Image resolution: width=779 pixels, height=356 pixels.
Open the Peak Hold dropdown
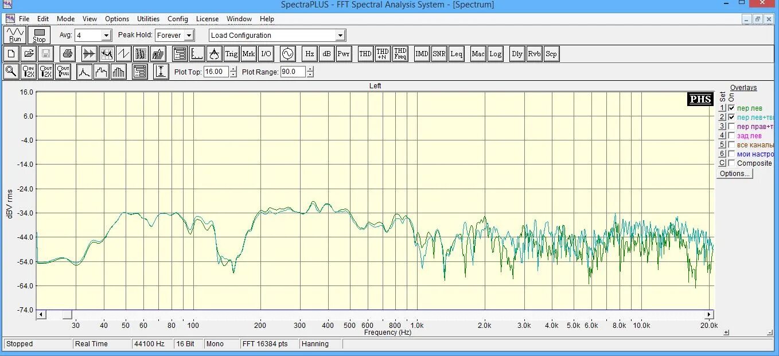(189, 35)
